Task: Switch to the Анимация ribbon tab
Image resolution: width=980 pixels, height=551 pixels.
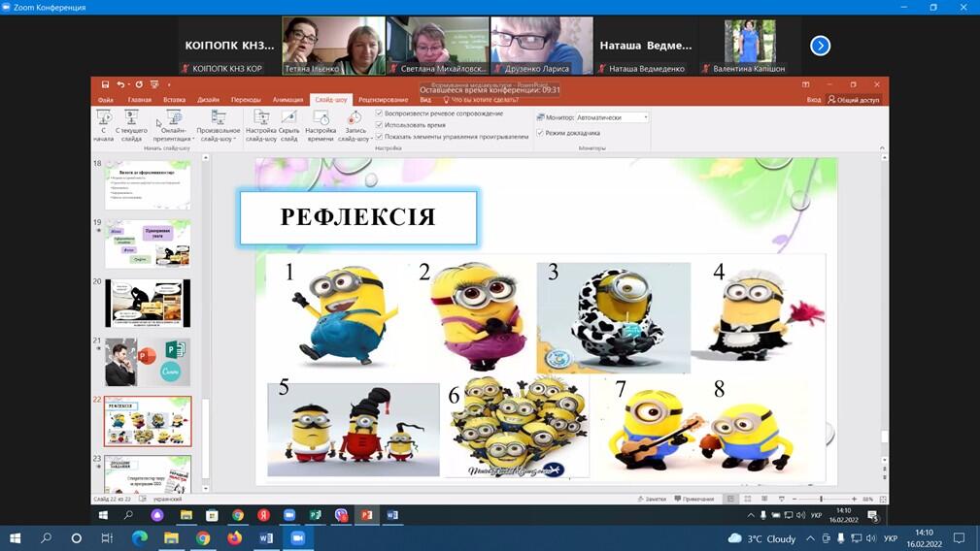Action: [287, 100]
